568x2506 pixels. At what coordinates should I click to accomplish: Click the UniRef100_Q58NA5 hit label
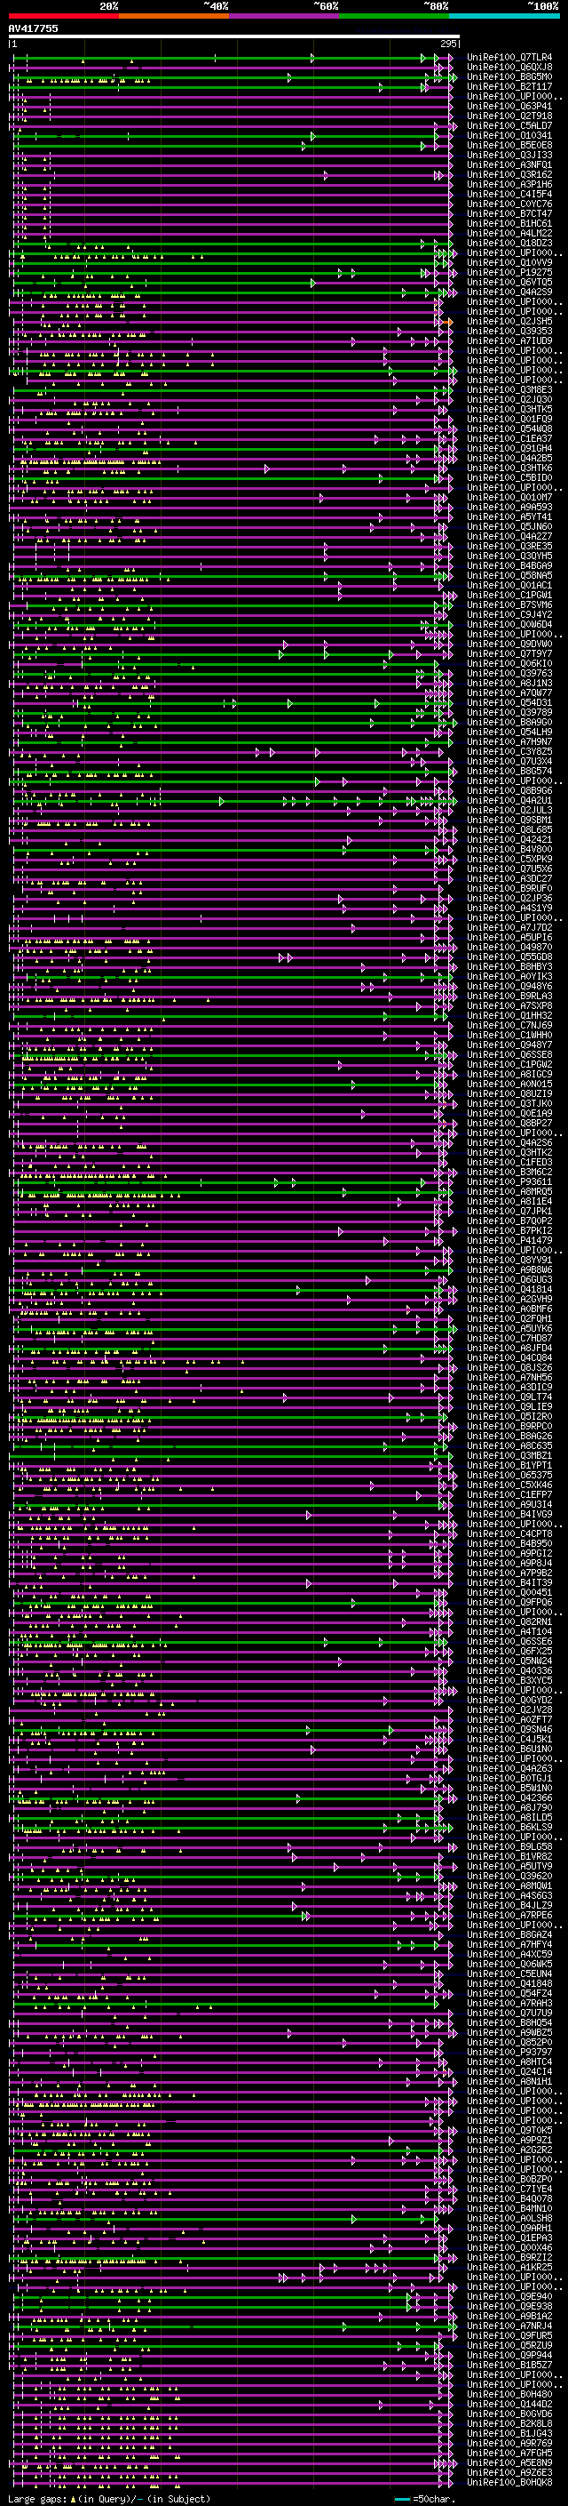tap(509, 576)
